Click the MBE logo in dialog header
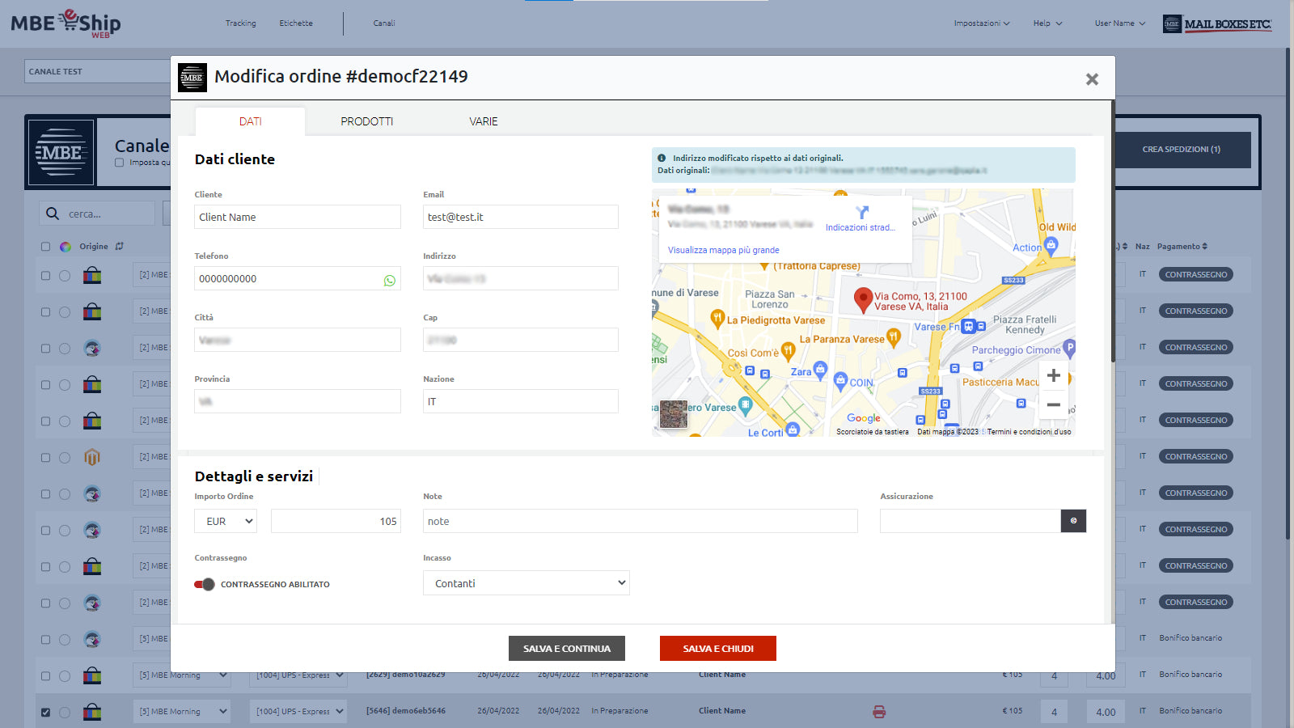 (192, 78)
